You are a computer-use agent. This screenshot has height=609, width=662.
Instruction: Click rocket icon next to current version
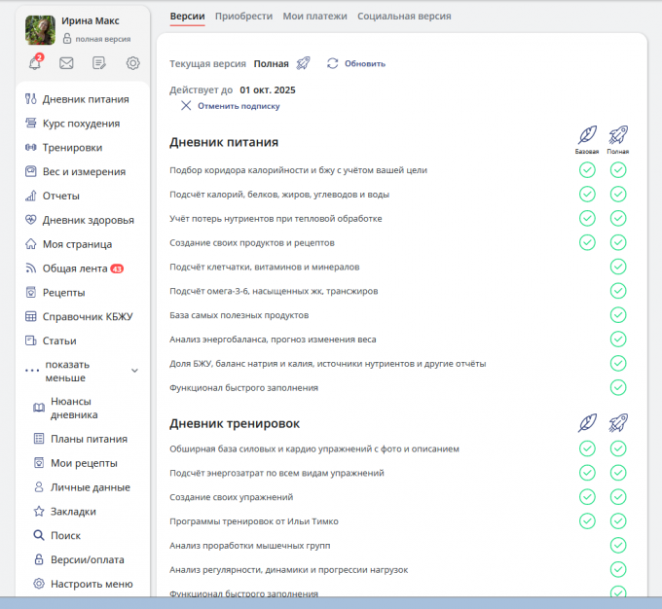303,63
